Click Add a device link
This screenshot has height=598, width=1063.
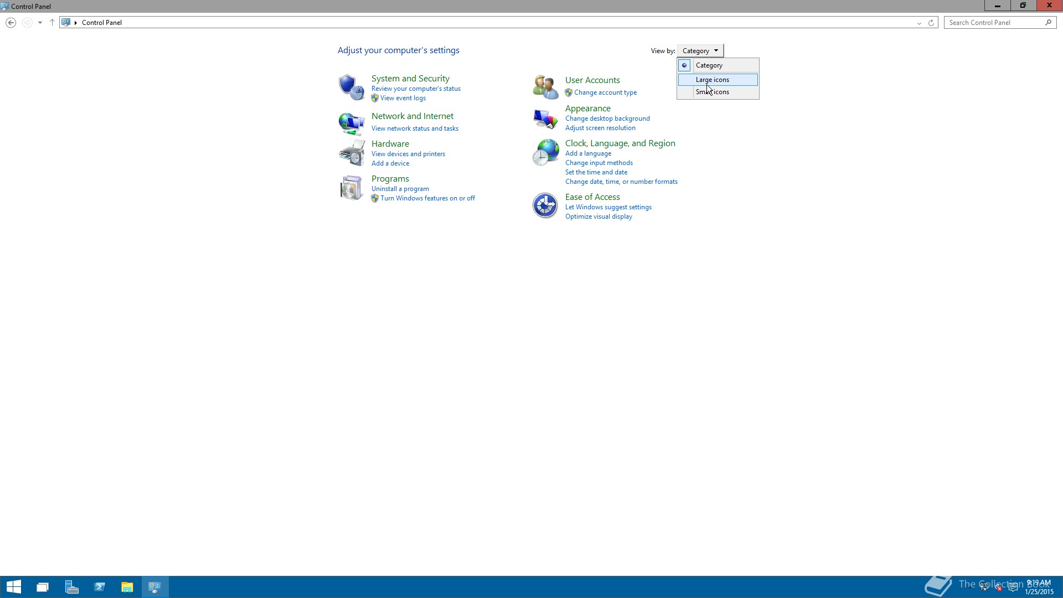click(390, 163)
